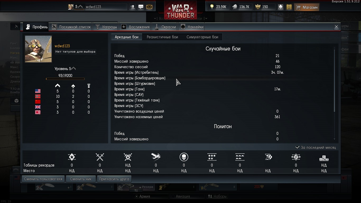Click the pilot avatar portrait

coord(38,49)
